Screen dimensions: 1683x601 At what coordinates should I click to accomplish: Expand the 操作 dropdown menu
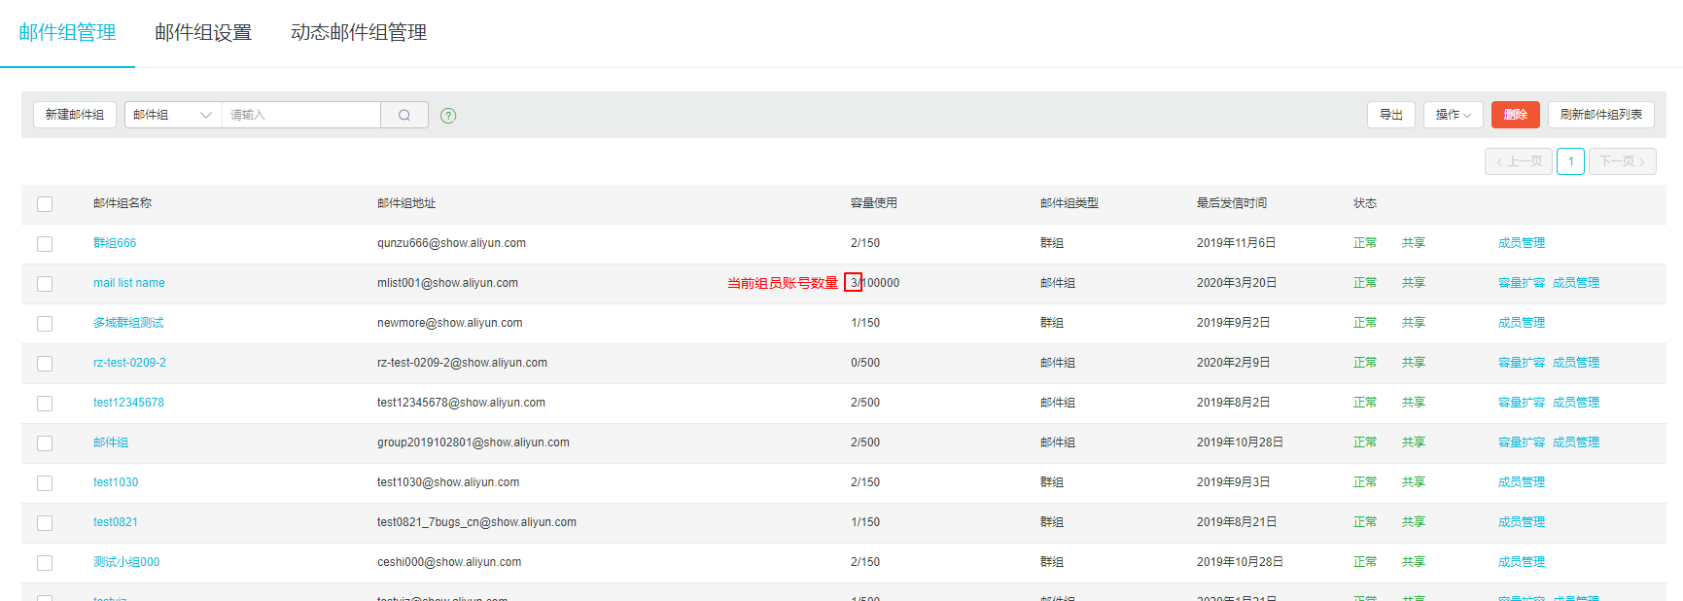tap(1453, 115)
